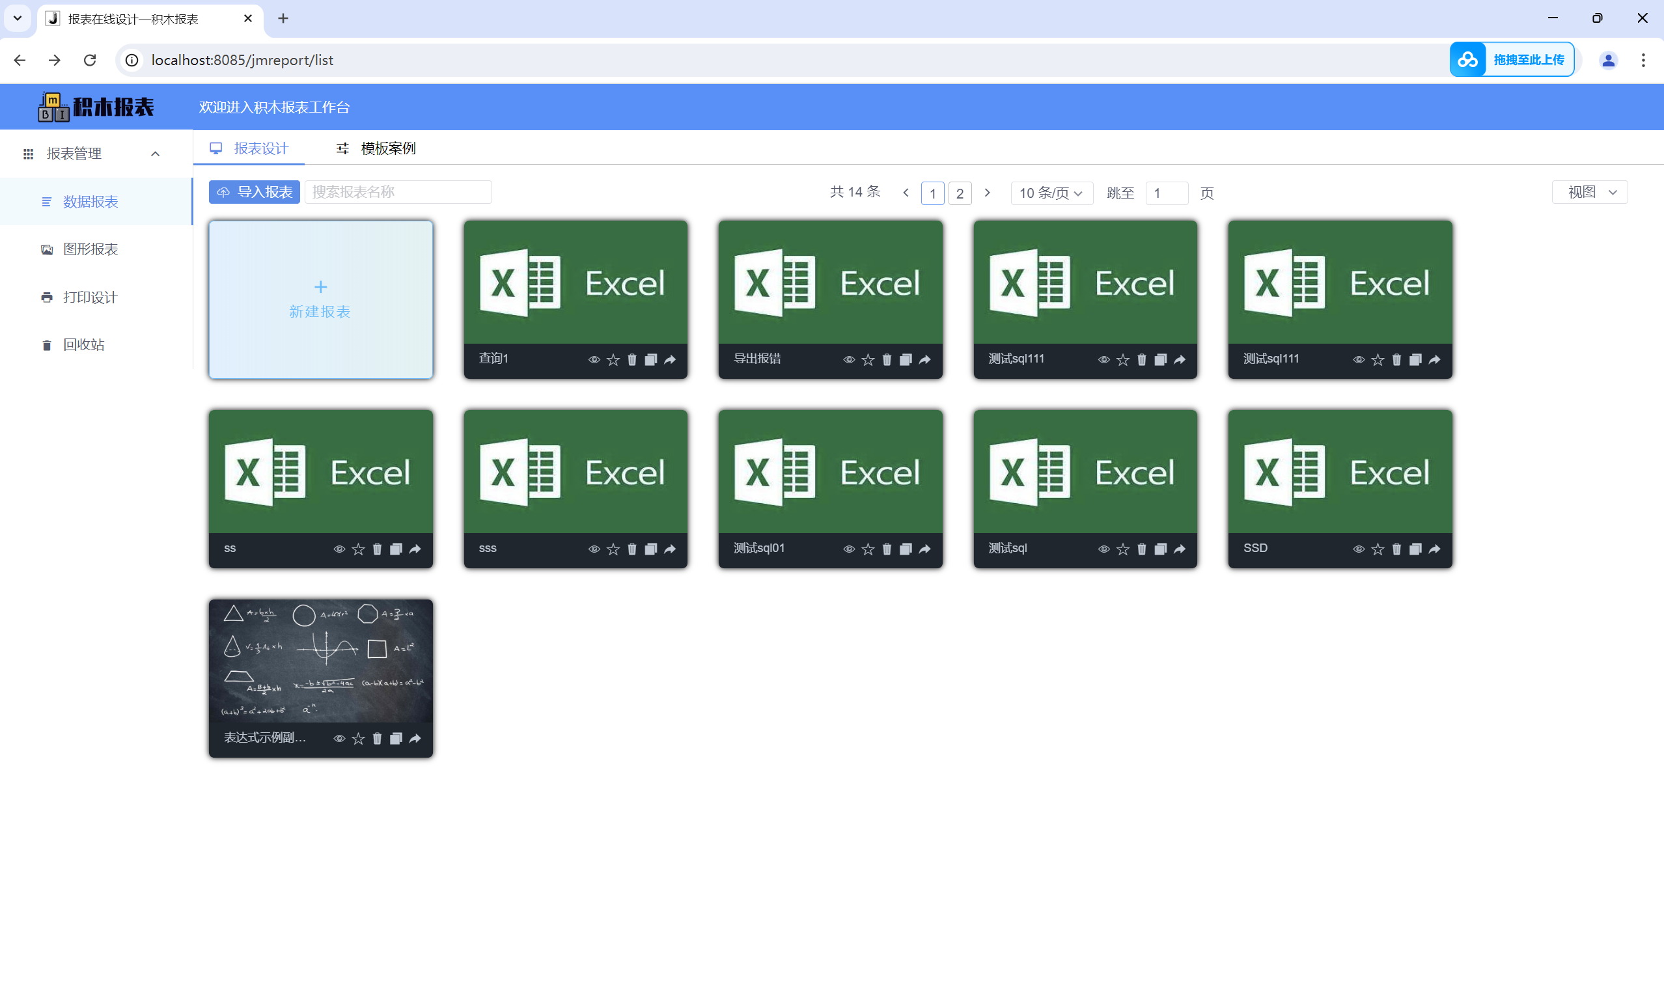The image size is (1664, 992).
Task: Create a report via 新建报表 card
Action: point(321,299)
